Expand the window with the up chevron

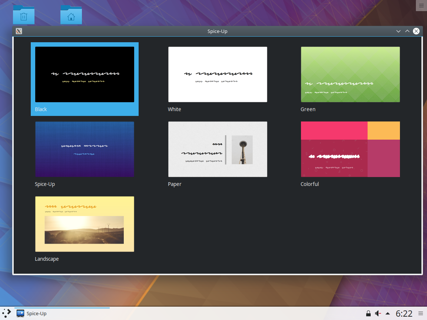click(x=407, y=31)
